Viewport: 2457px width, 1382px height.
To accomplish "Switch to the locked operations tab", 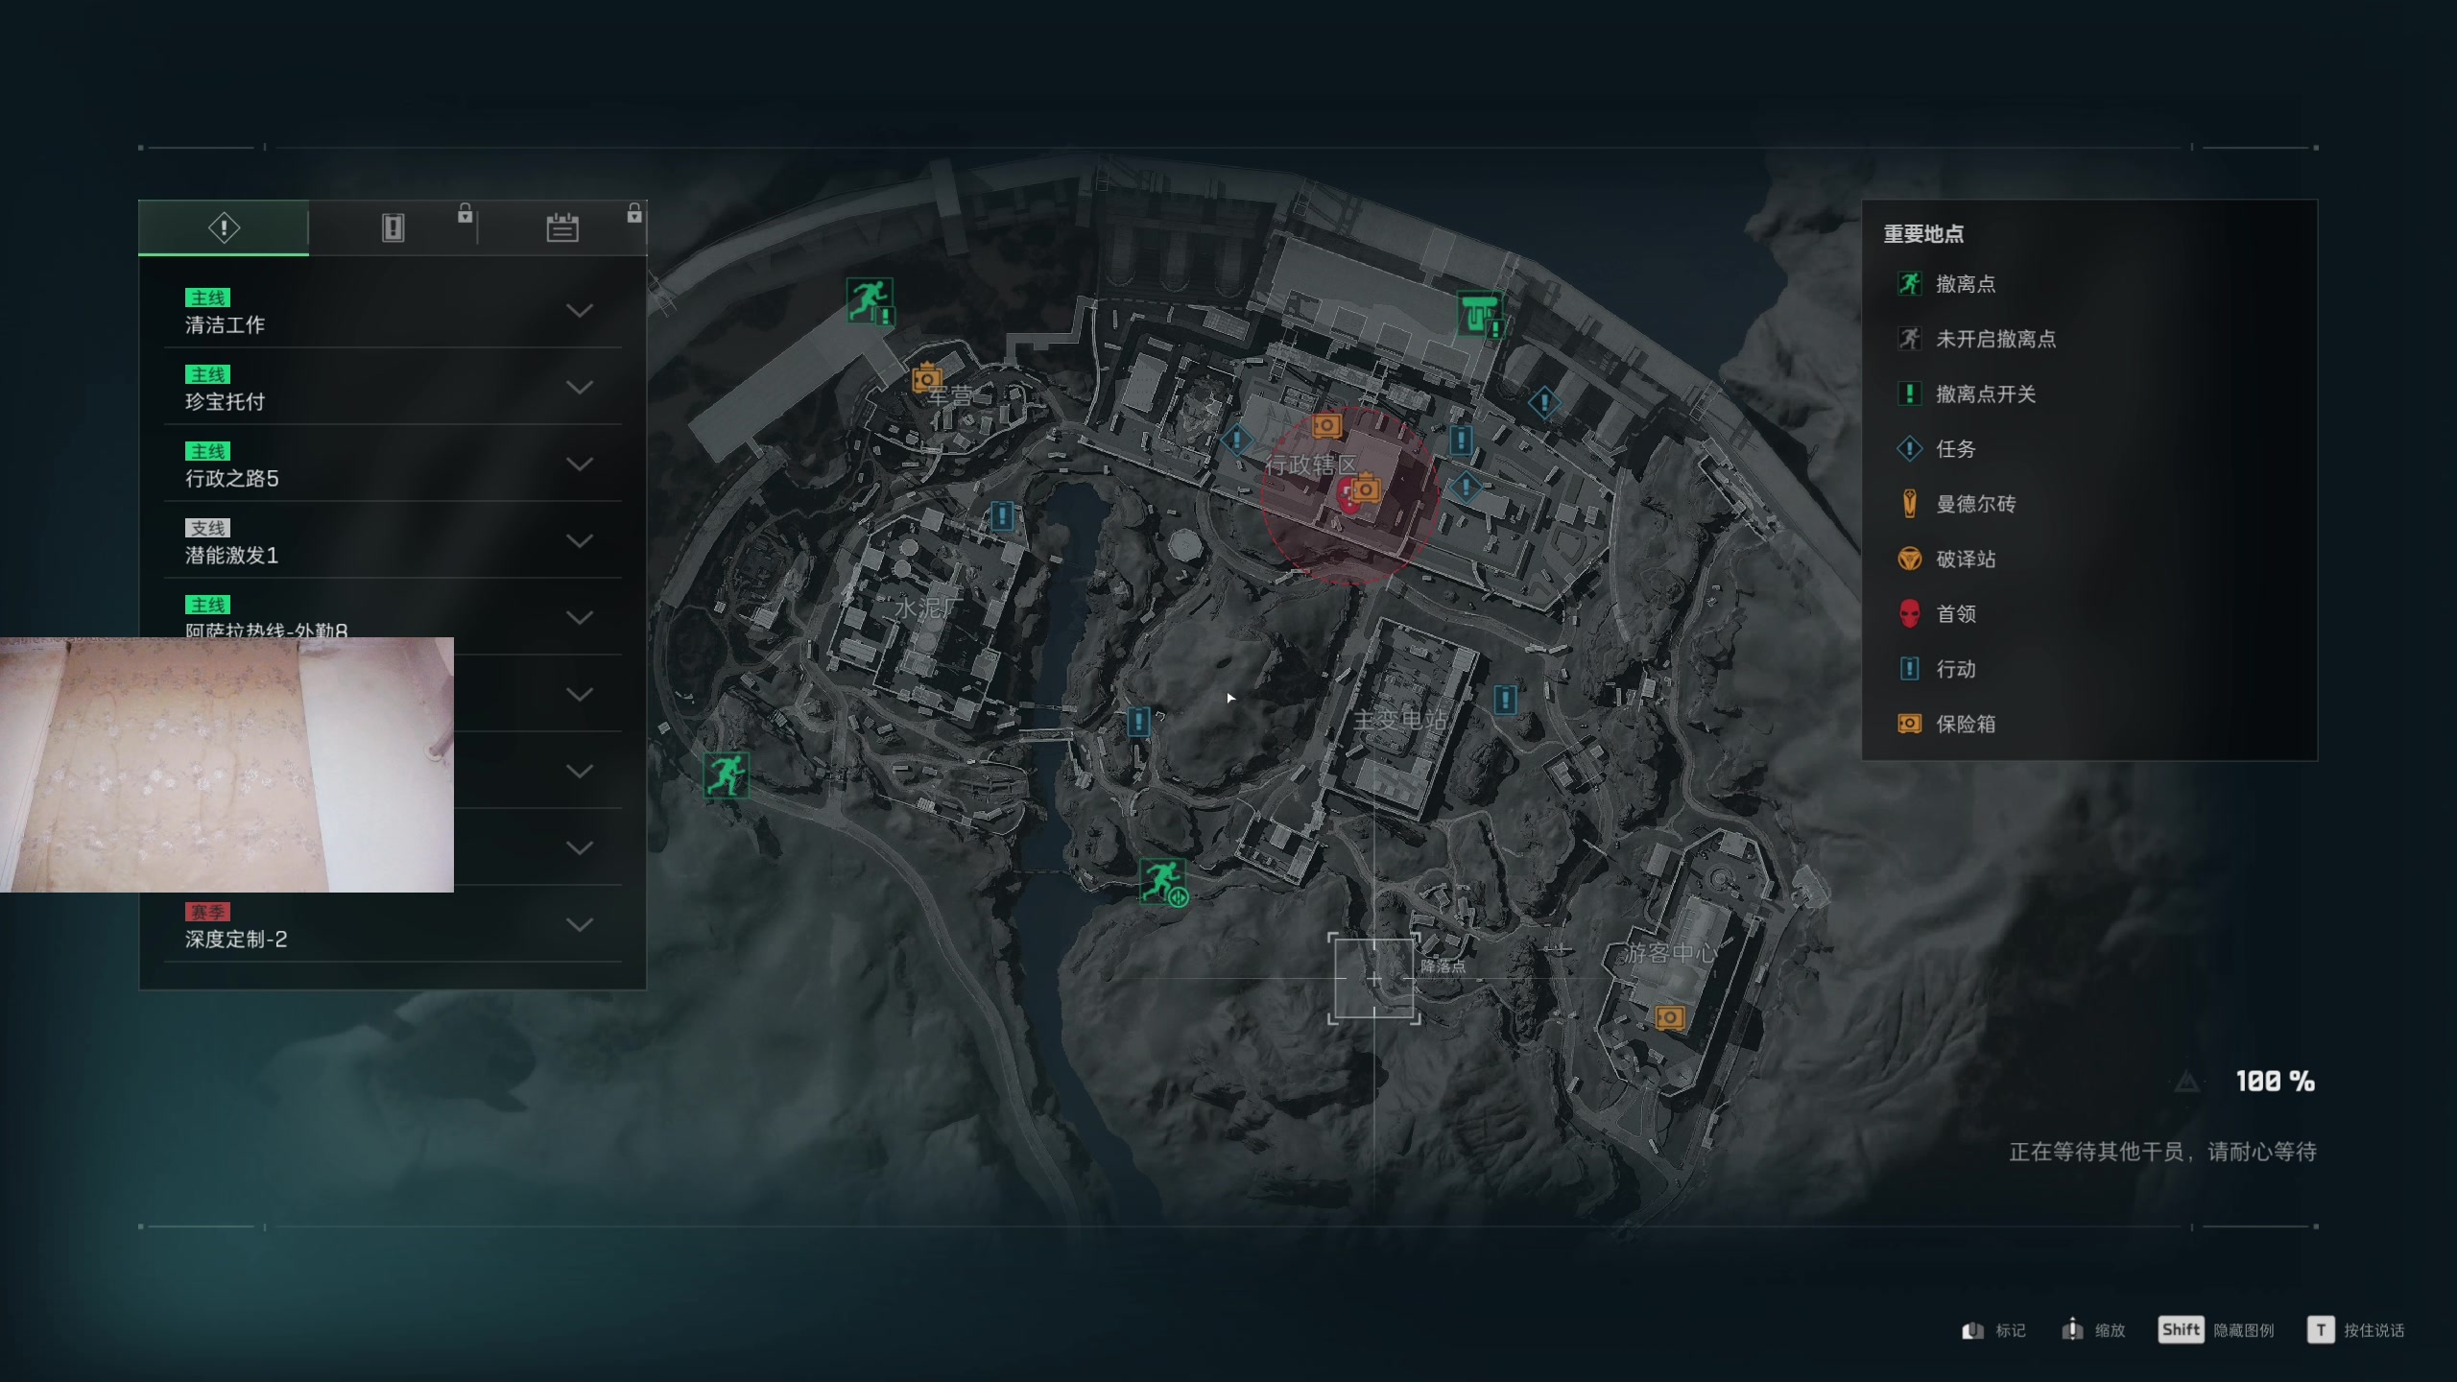I will click(394, 227).
